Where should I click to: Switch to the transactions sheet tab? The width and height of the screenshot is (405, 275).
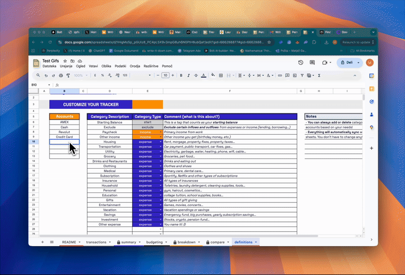click(96, 243)
